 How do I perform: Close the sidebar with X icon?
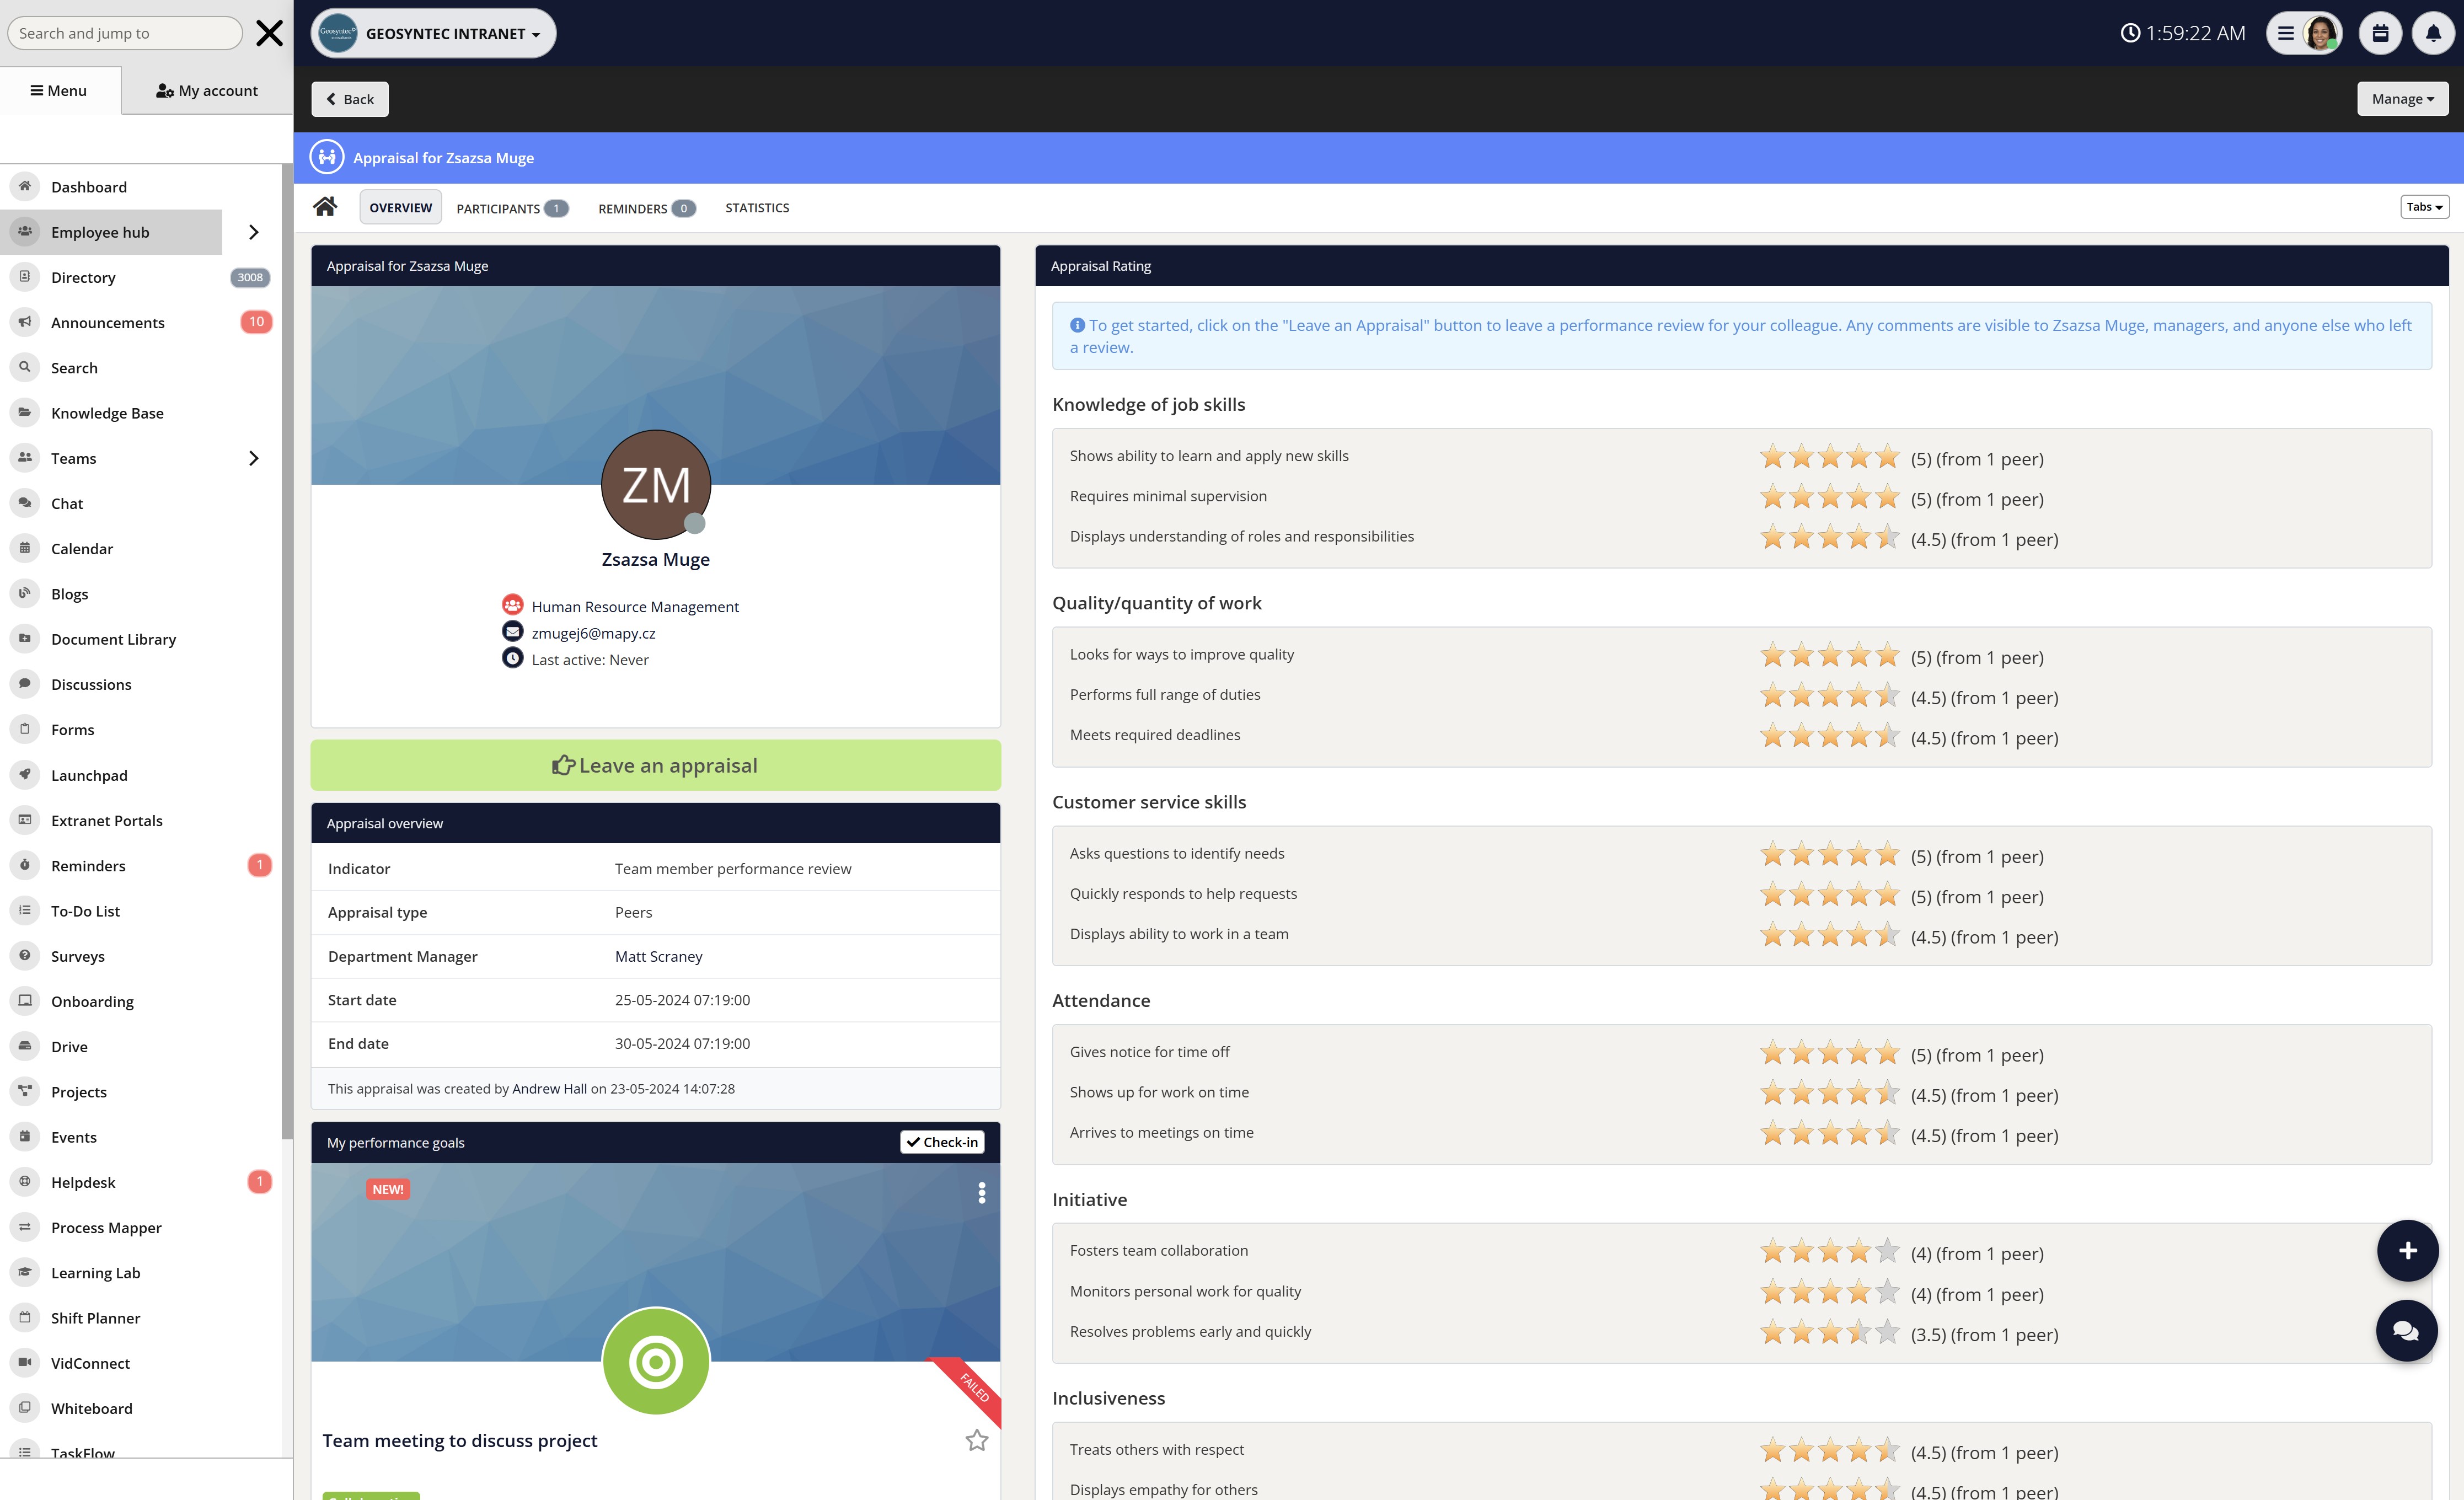[x=269, y=33]
